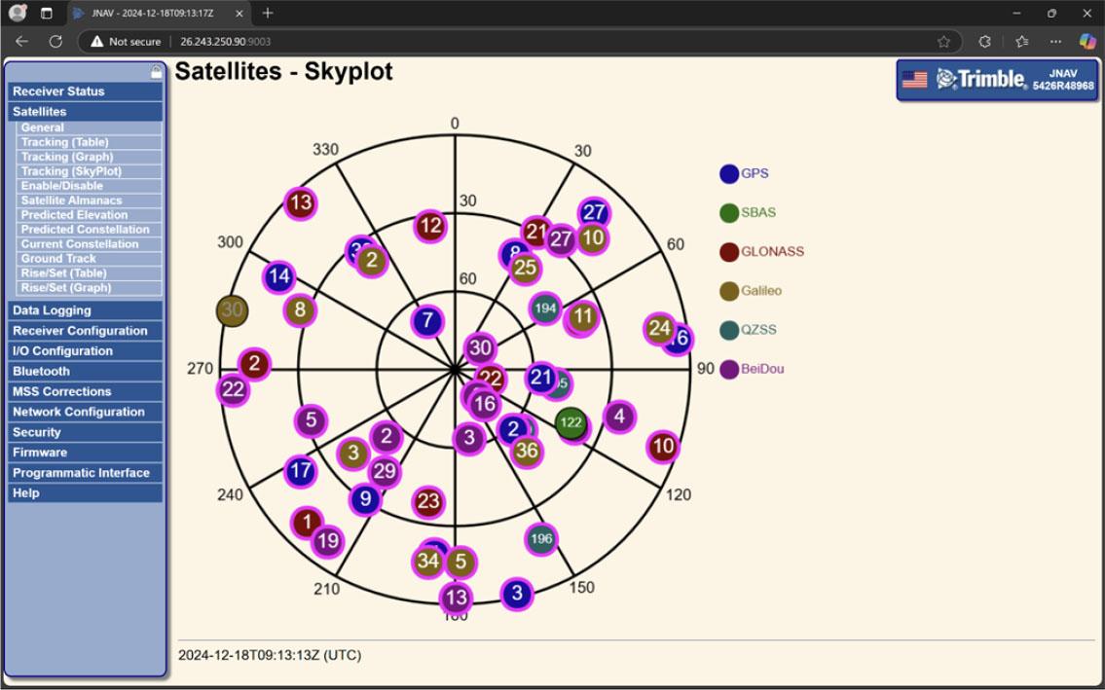Open the Satellite Almanacs submenu item

pos(71,200)
